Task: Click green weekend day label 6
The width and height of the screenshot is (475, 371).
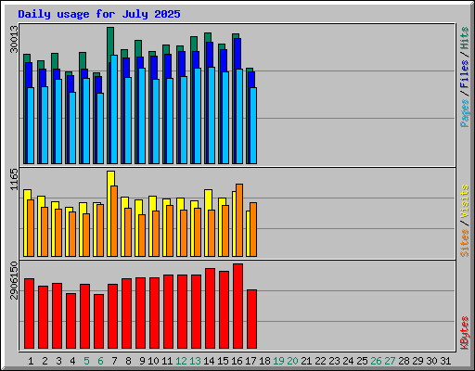Action: (100, 361)
